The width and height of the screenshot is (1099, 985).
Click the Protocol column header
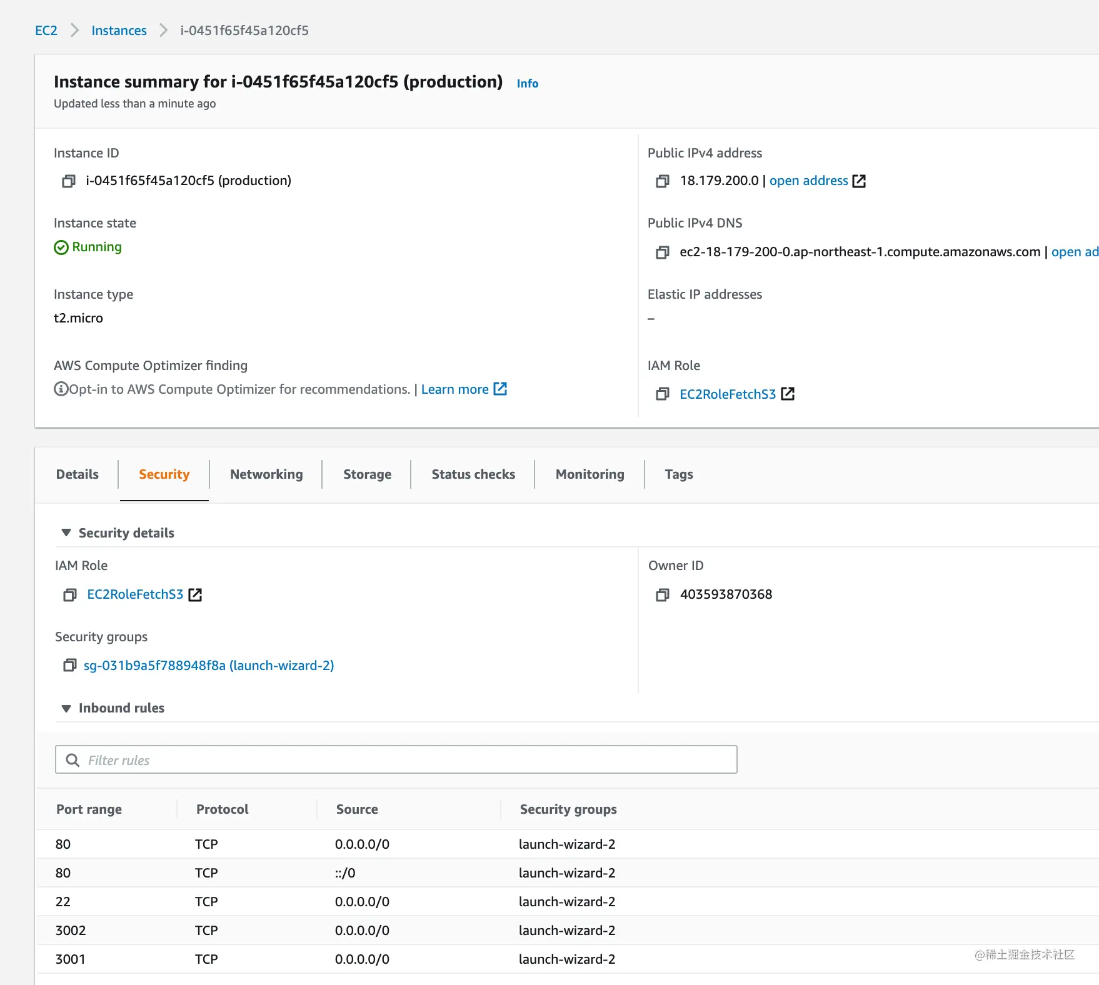[222, 809]
